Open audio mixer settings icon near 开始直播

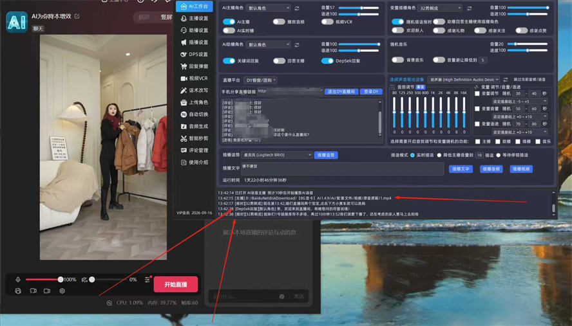[x=148, y=279]
